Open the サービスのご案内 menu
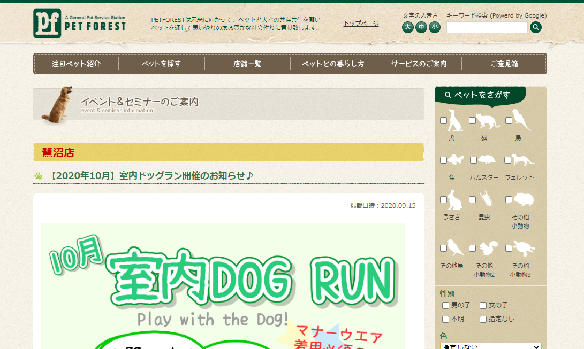Screen dimensions: 584x349 419,64
